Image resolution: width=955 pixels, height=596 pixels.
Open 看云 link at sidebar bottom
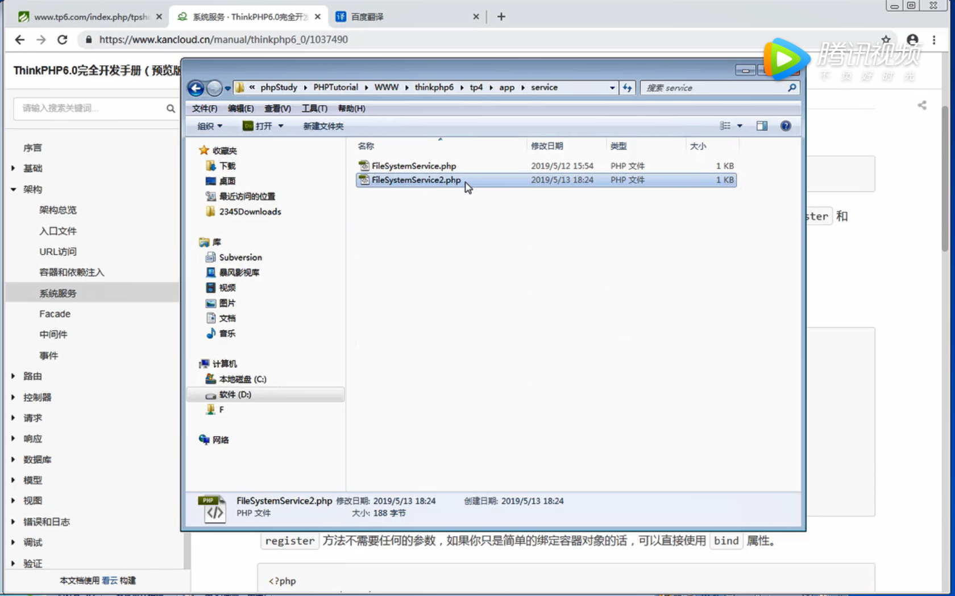click(x=110, y=580)
